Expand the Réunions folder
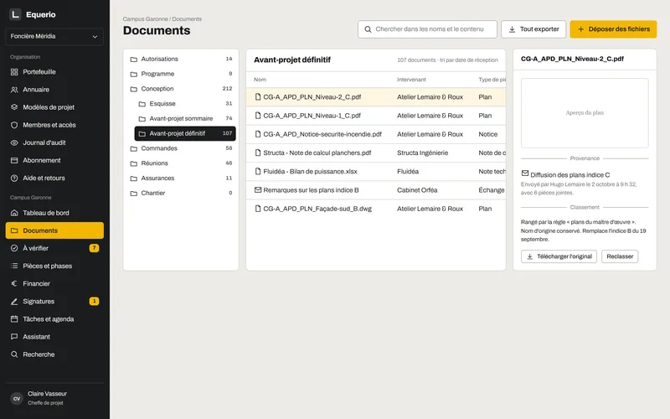Viewport: 670px width, 419px height. 181,163
